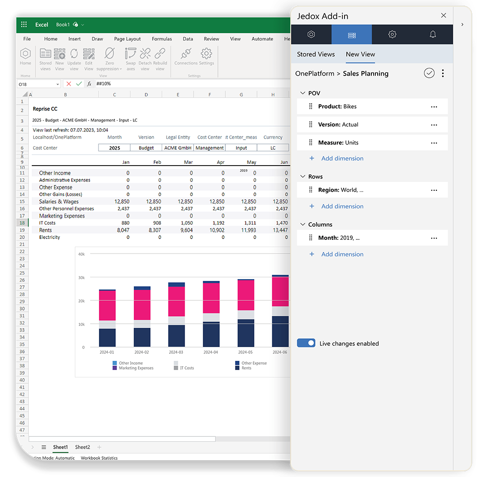Collapse the POV section
477x477 pixels.
[303, 93]
